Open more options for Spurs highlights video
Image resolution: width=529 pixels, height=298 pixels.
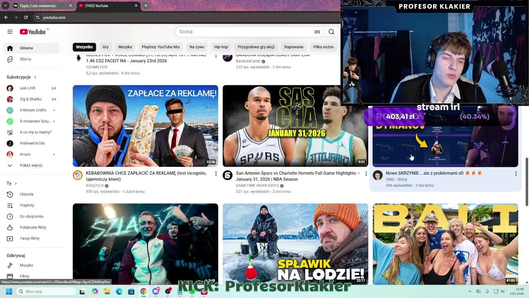click(x=366, y=174)
